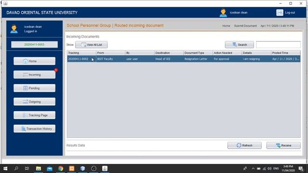Click the sidebar user avatar icon
308x173 pixels.
point(14,29)
